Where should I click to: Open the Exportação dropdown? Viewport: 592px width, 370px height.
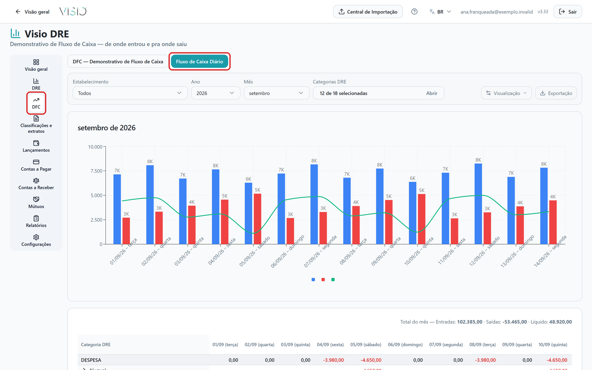[556, 93]
